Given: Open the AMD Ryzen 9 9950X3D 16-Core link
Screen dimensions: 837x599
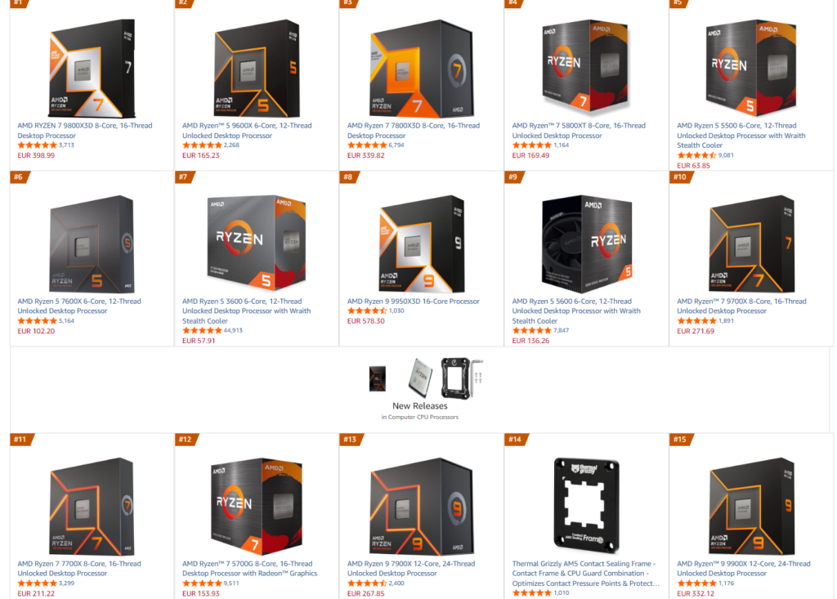Looking at the screenshot, I should pos(413,301).
